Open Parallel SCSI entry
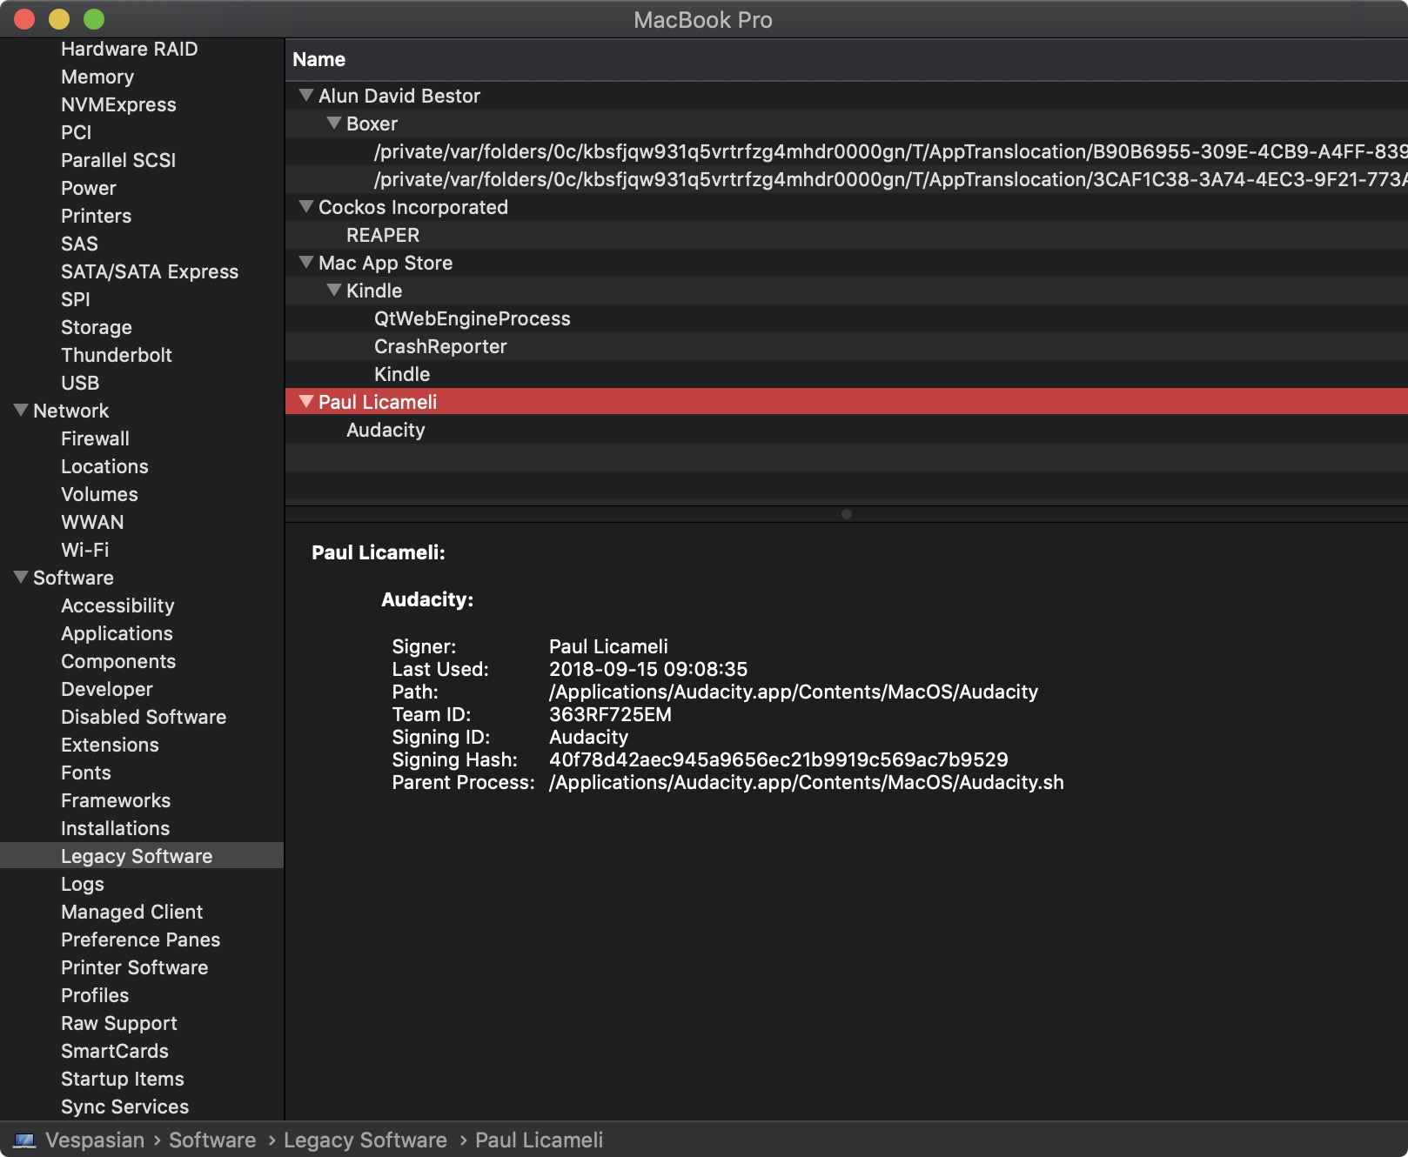 coord(118,160)
